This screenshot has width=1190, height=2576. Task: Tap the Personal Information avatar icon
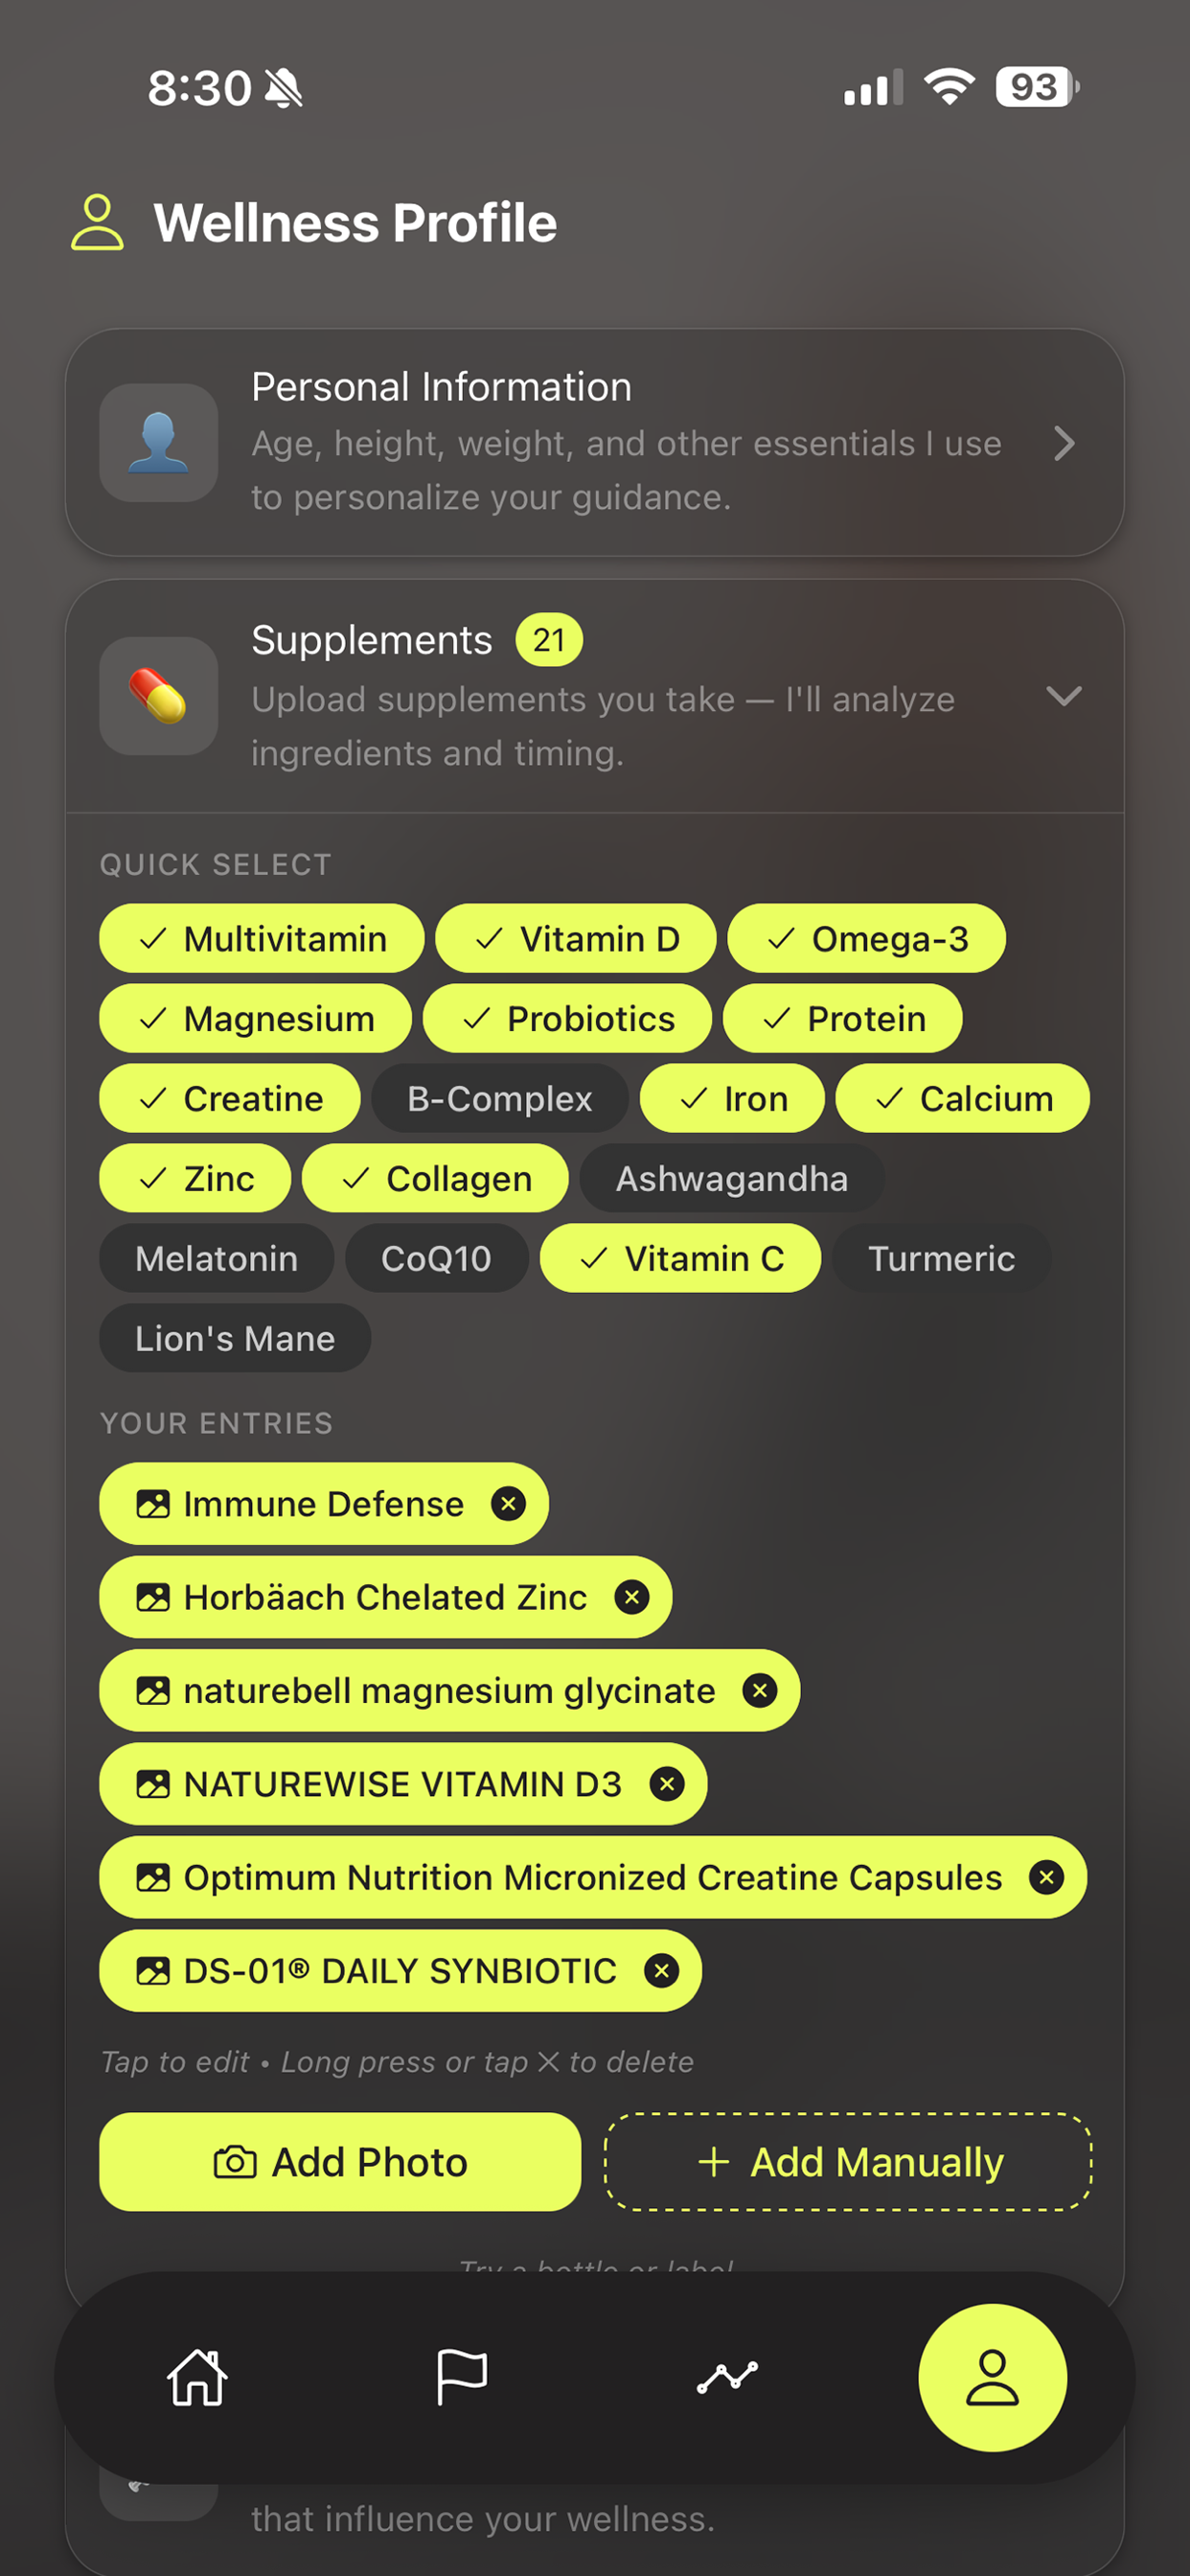tap(158, 443)
